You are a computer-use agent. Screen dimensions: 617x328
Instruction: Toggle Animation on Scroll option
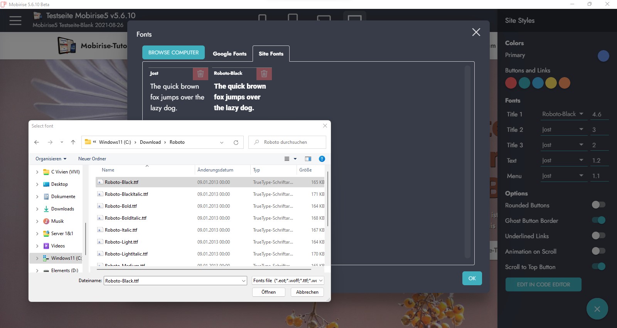[x=598, y=251]
